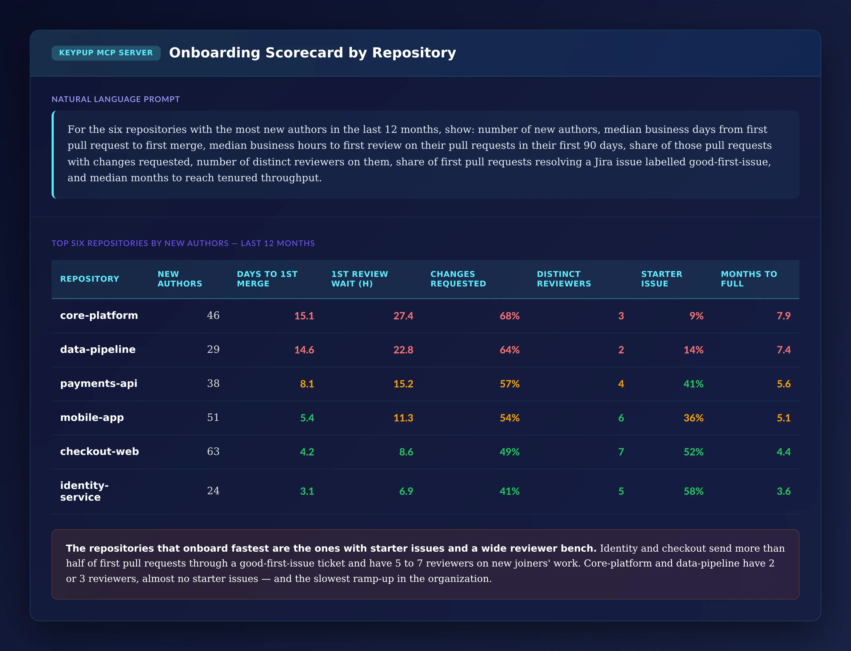Screen dimensions: 851x651
Task: Click the bold summary sentence in insight box
Action: 331,548
